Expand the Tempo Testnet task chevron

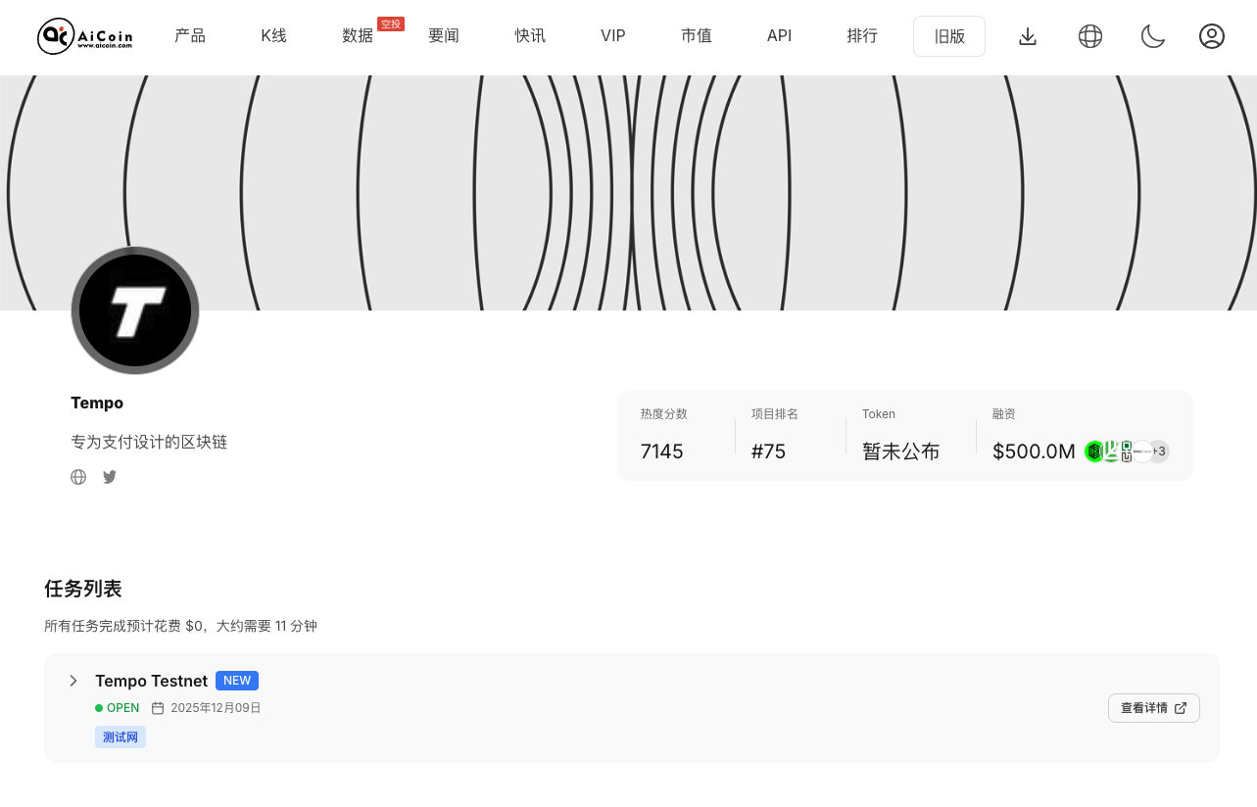73,681
